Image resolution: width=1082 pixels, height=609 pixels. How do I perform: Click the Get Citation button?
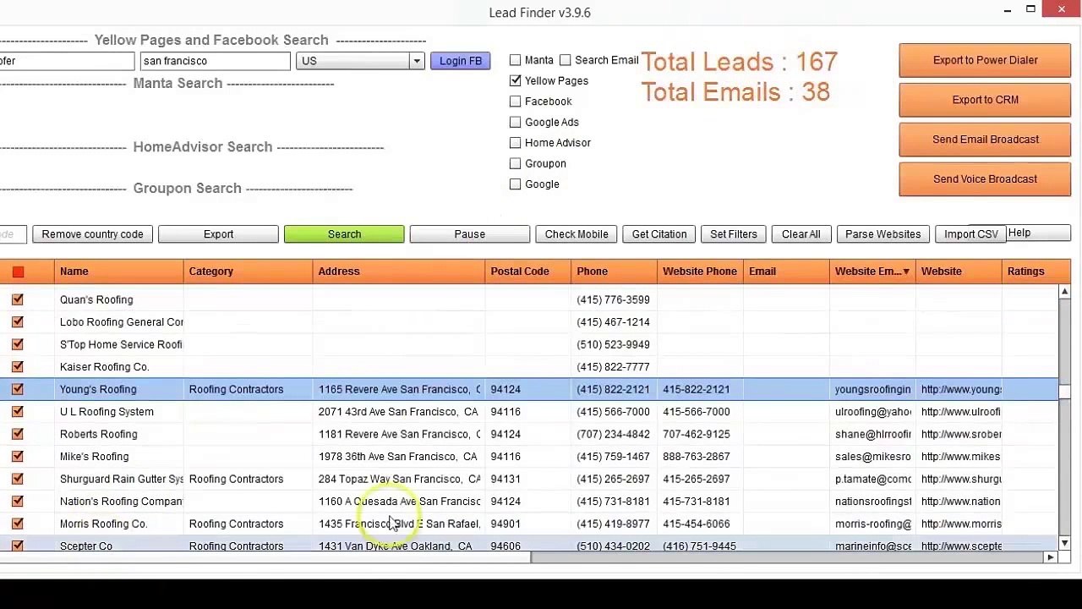point(659,234)
